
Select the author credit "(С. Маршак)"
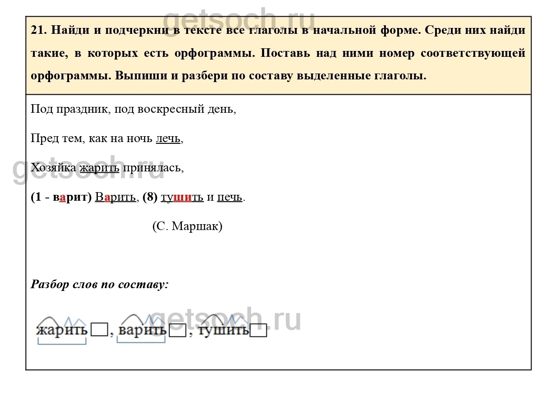point(187,226)
